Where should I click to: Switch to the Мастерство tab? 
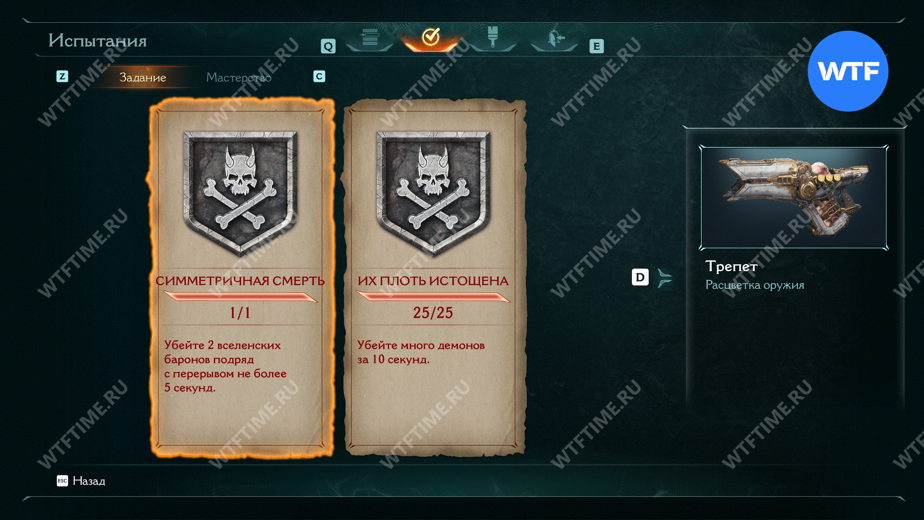tap(239, 77)
